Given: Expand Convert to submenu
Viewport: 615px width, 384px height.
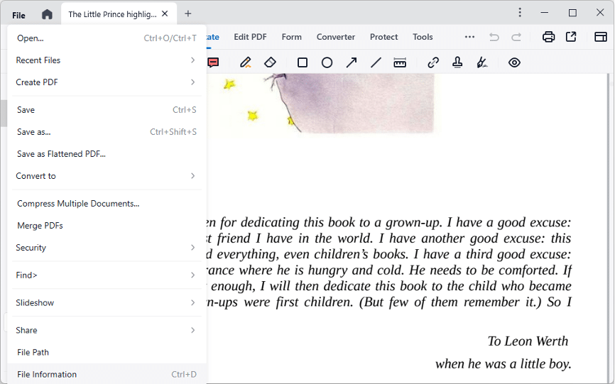Looking at the screenshot, I should (107, 175).
